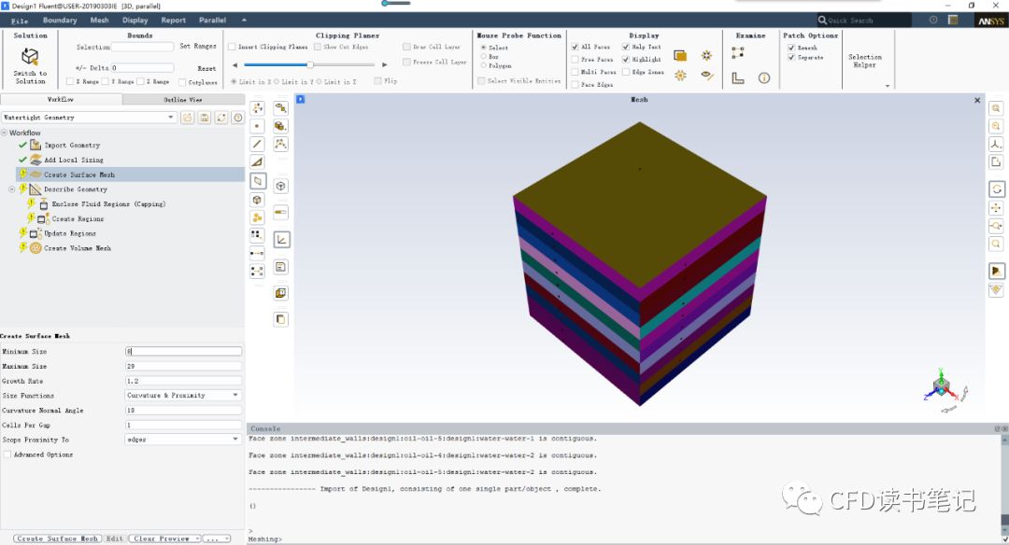The image size is (1009, 545).
Task: Click the zoom-out magnifier icon on right toolbar
Action: click(996, 127)
